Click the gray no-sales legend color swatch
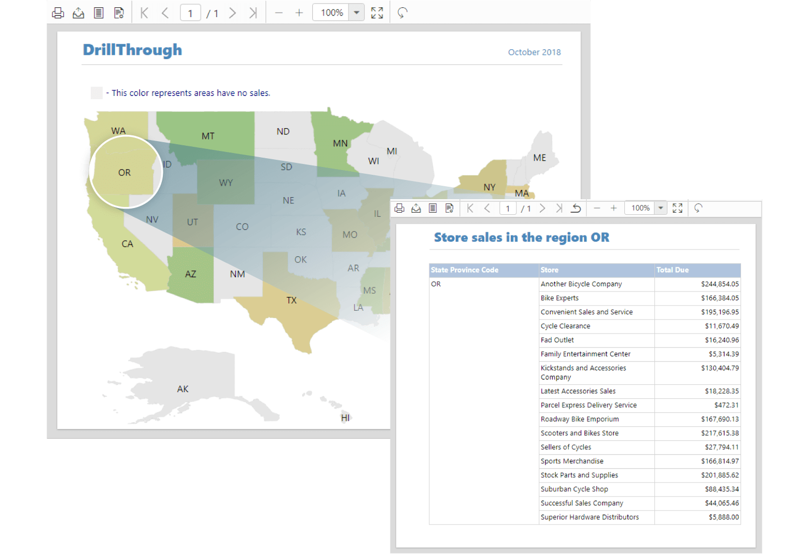Viewport: 809px width, 554px height. tap(96, 93)
